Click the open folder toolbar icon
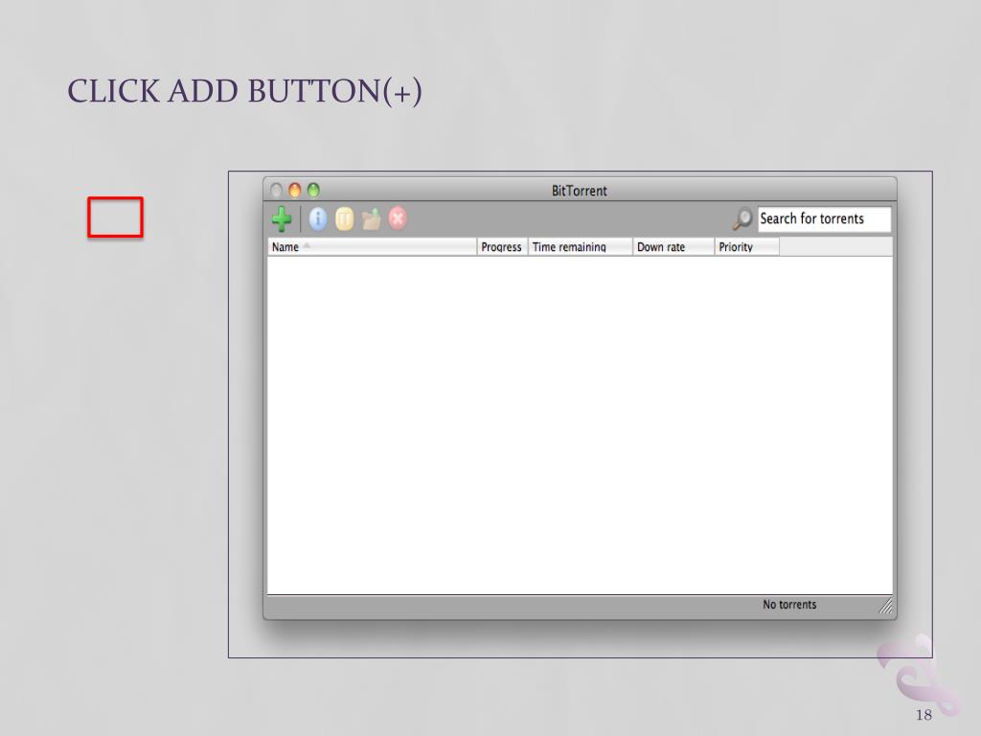 pos(371,219)
